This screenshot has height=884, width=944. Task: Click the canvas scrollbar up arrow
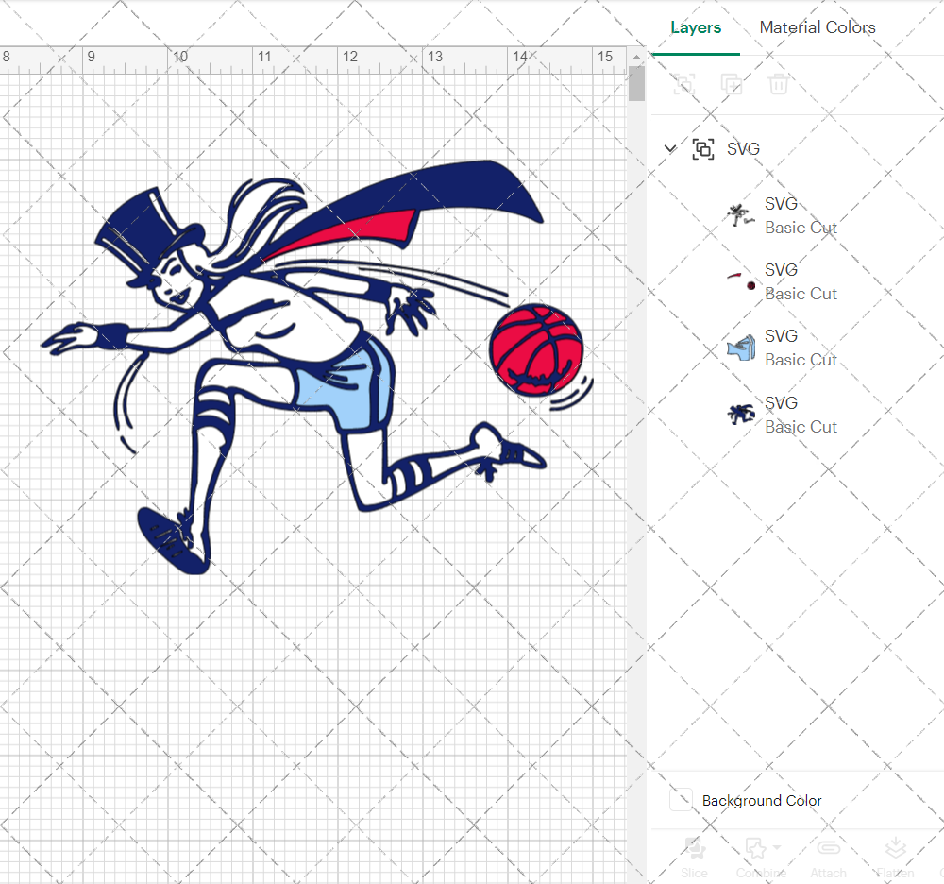pyautogui.click(x=636, y=58)
